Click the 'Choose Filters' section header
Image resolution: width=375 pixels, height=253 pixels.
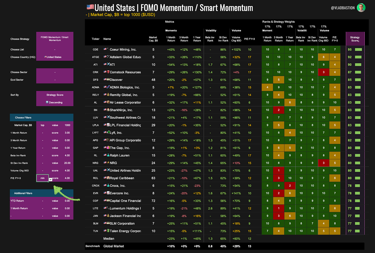click(41, 118)
